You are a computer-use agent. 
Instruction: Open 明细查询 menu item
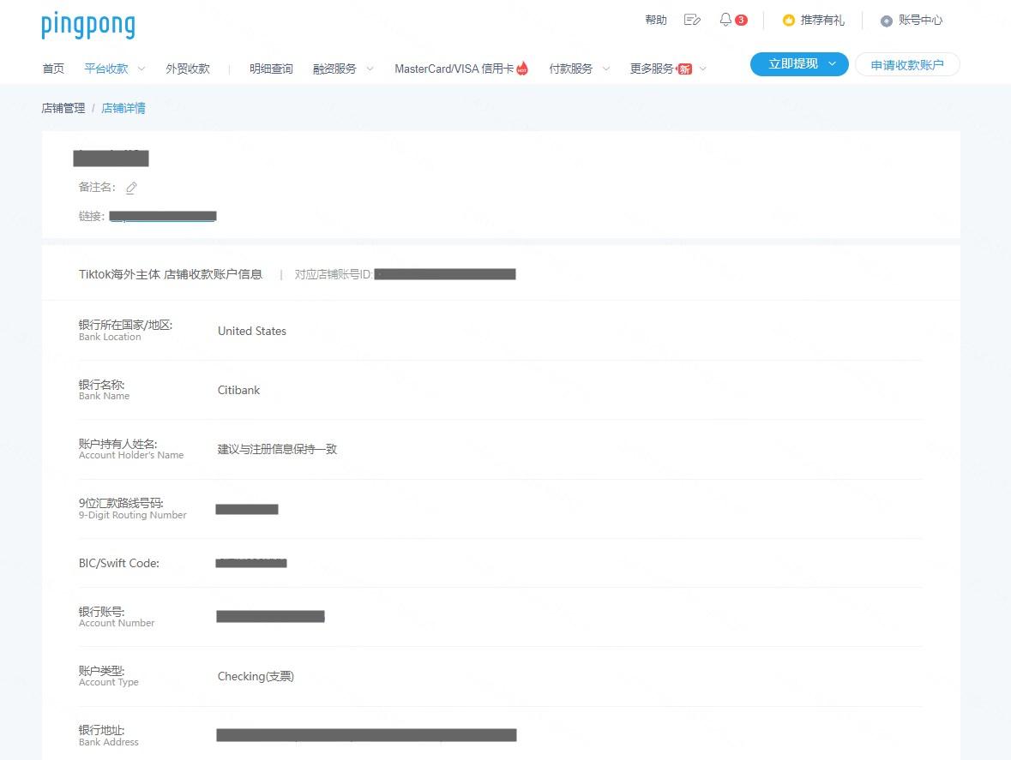271,69
